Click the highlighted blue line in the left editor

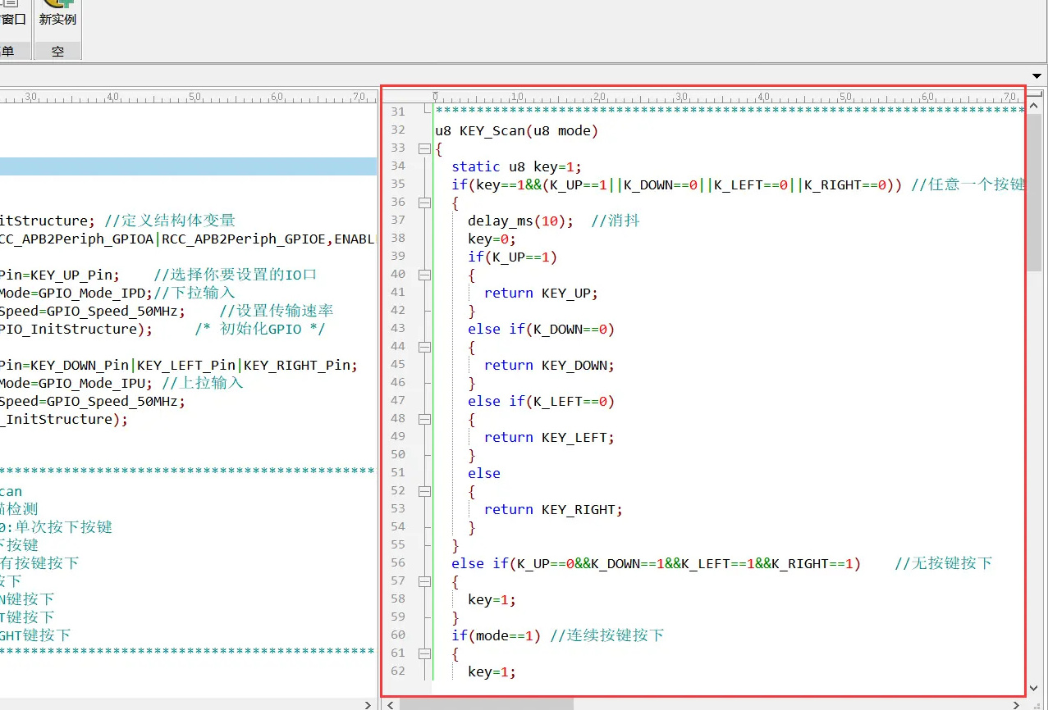(x=188, y=166)
